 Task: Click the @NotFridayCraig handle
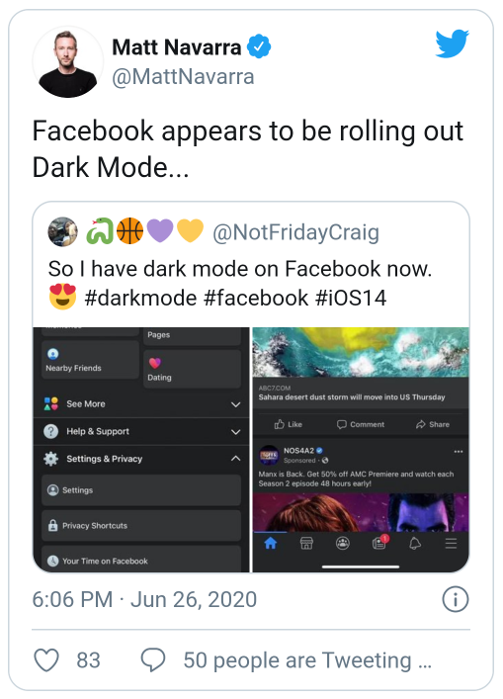click(295, 232)
